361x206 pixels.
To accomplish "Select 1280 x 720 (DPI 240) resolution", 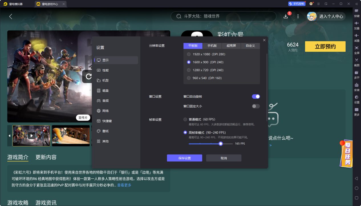I will tap(205, 70).
